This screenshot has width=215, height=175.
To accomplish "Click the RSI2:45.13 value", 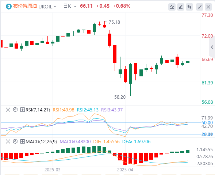I will [88, 110].
